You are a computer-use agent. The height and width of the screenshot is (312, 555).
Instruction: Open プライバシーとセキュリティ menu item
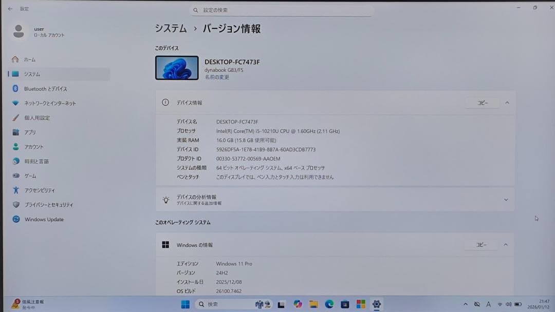[17, 205]
